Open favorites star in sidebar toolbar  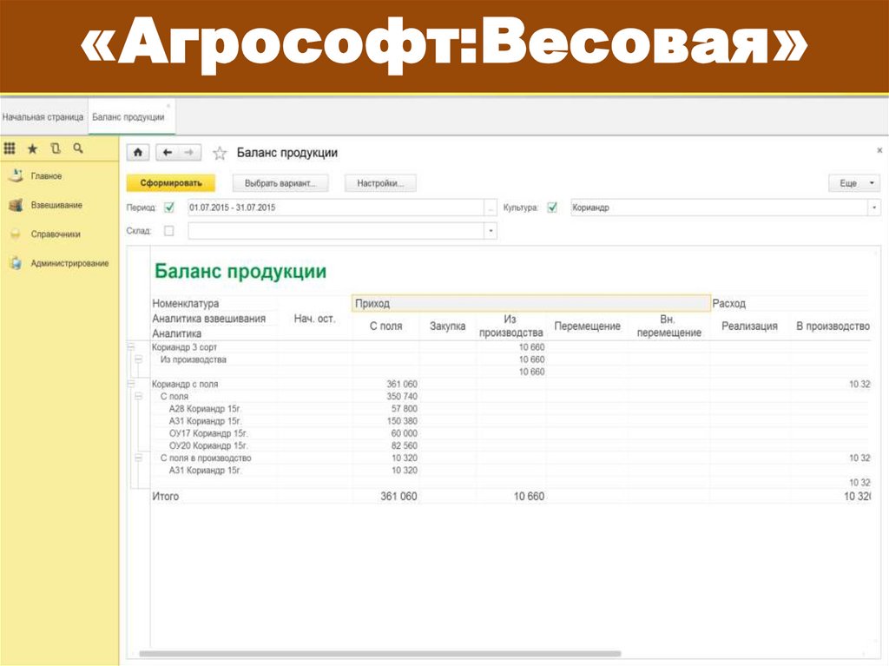point(32,148)
